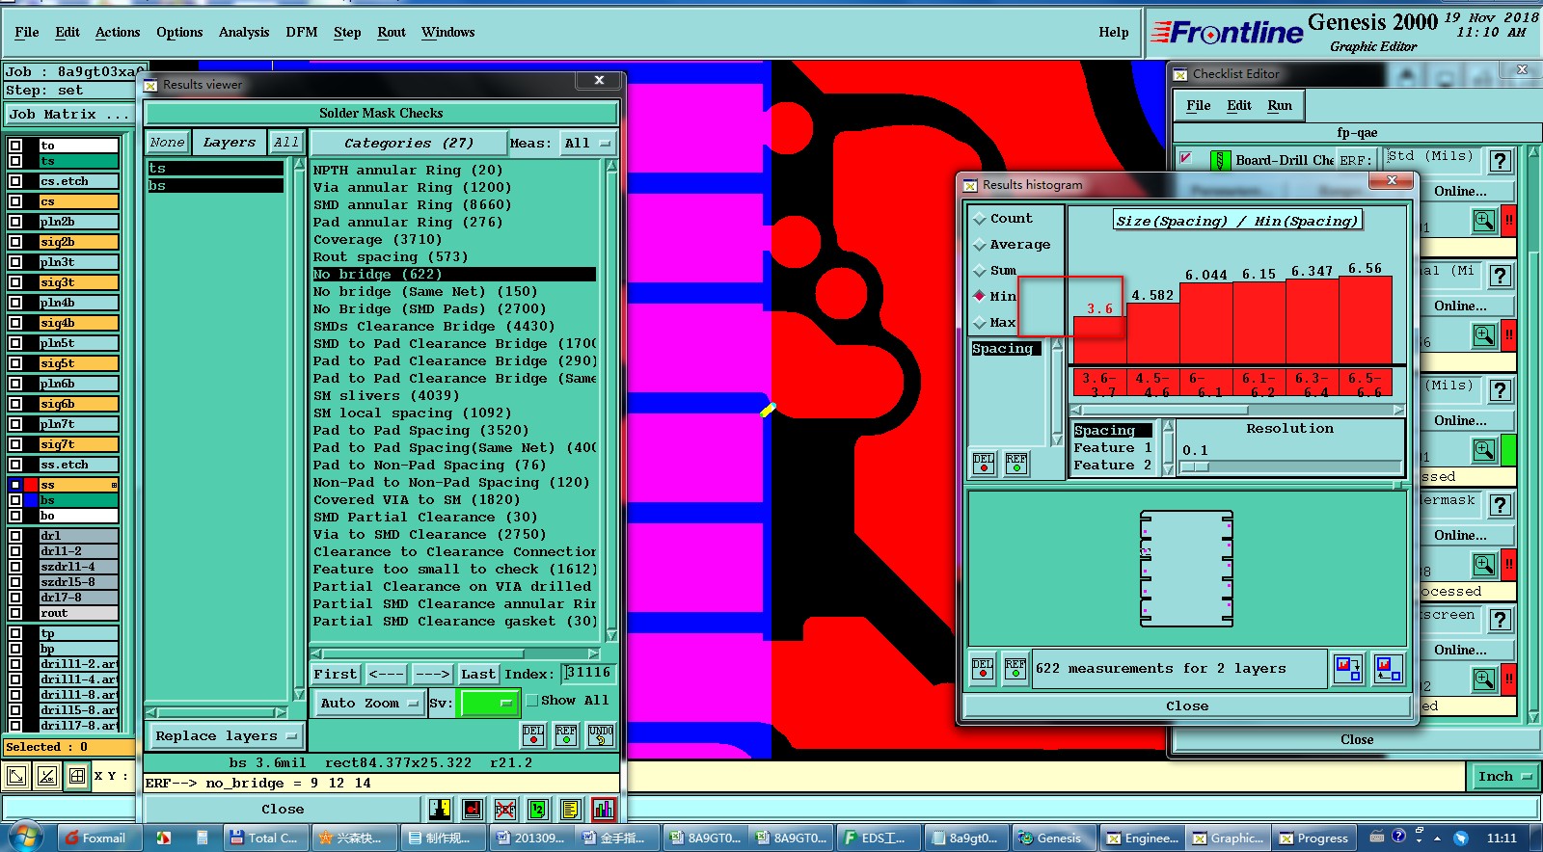Click the crossed-out REF icon

point(505,809)
